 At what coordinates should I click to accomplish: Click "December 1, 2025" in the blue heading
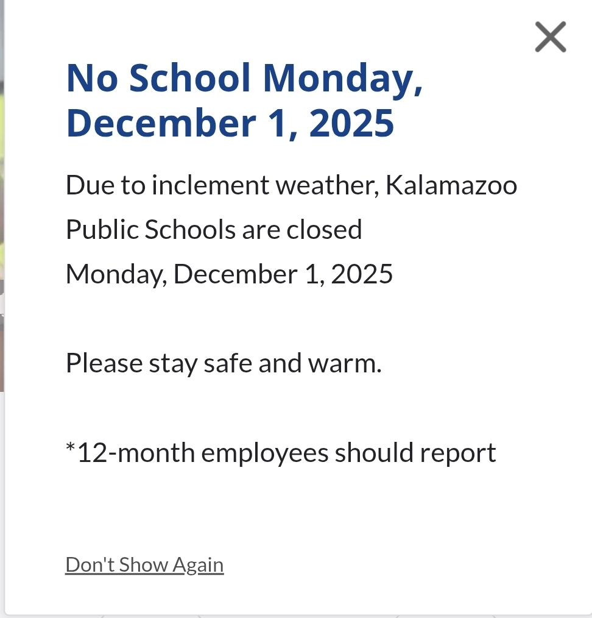[230, 123]
